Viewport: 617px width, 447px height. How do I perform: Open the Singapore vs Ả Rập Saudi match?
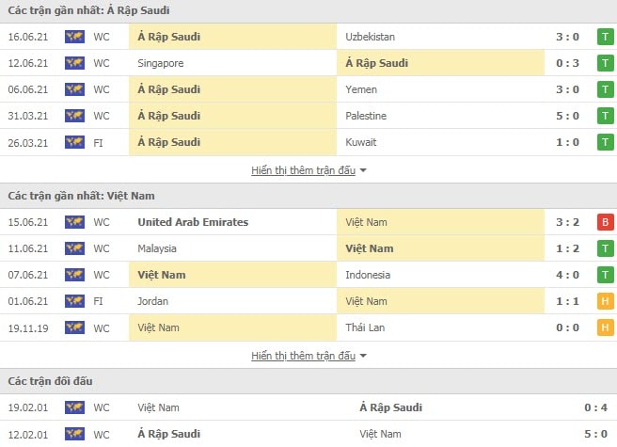pos(308,63)
